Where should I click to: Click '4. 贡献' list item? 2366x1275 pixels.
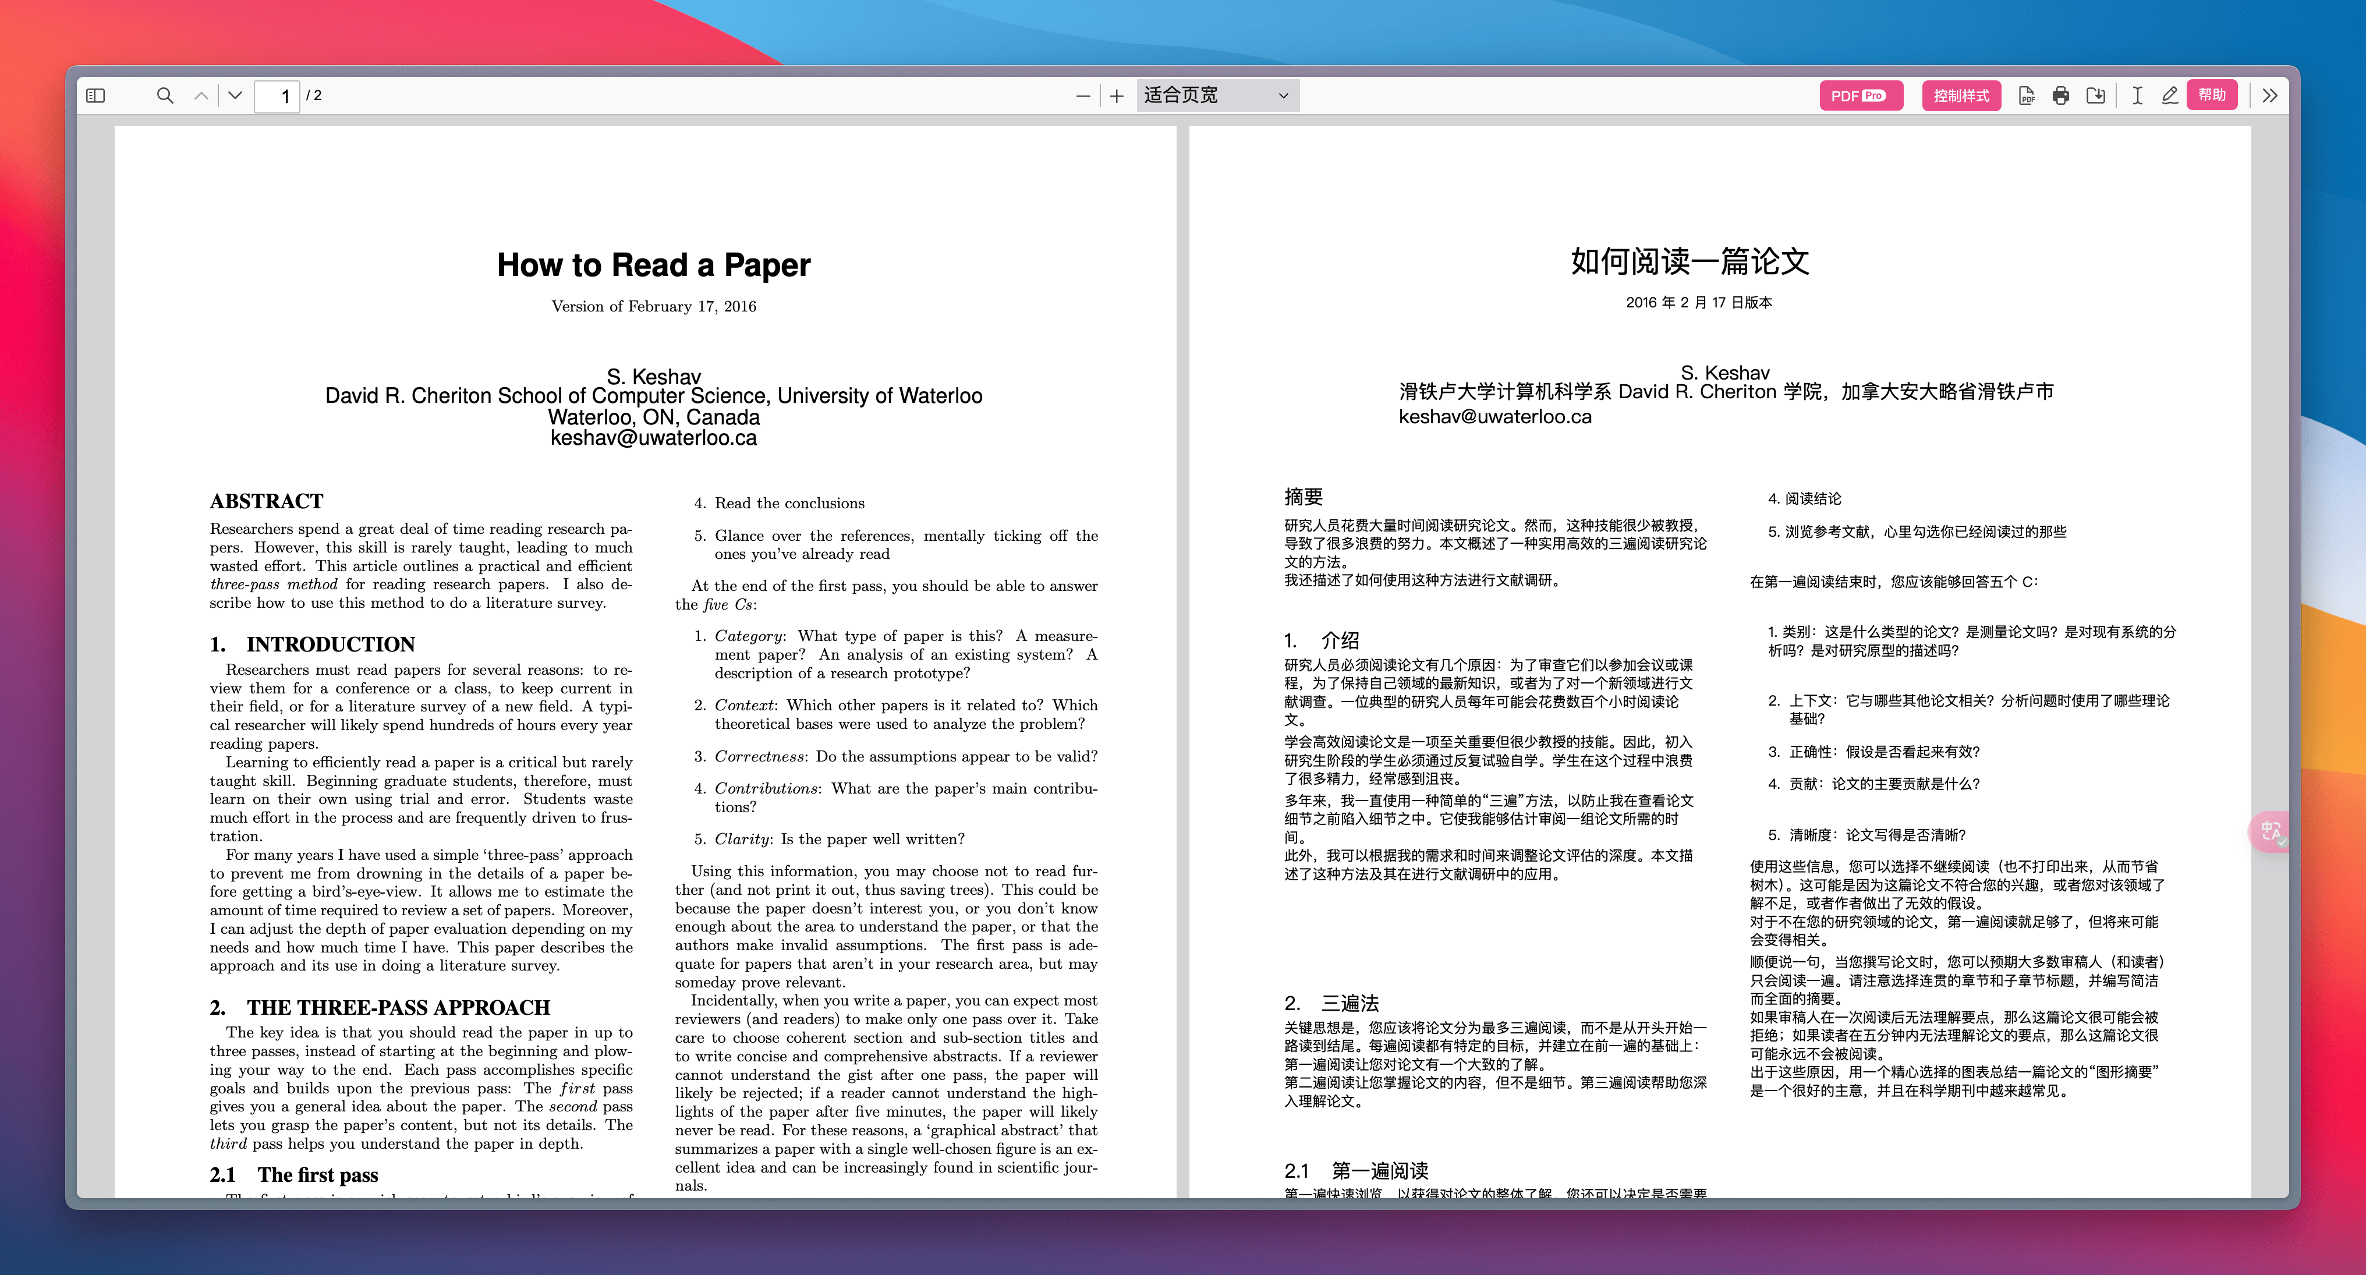[1873, 784]
